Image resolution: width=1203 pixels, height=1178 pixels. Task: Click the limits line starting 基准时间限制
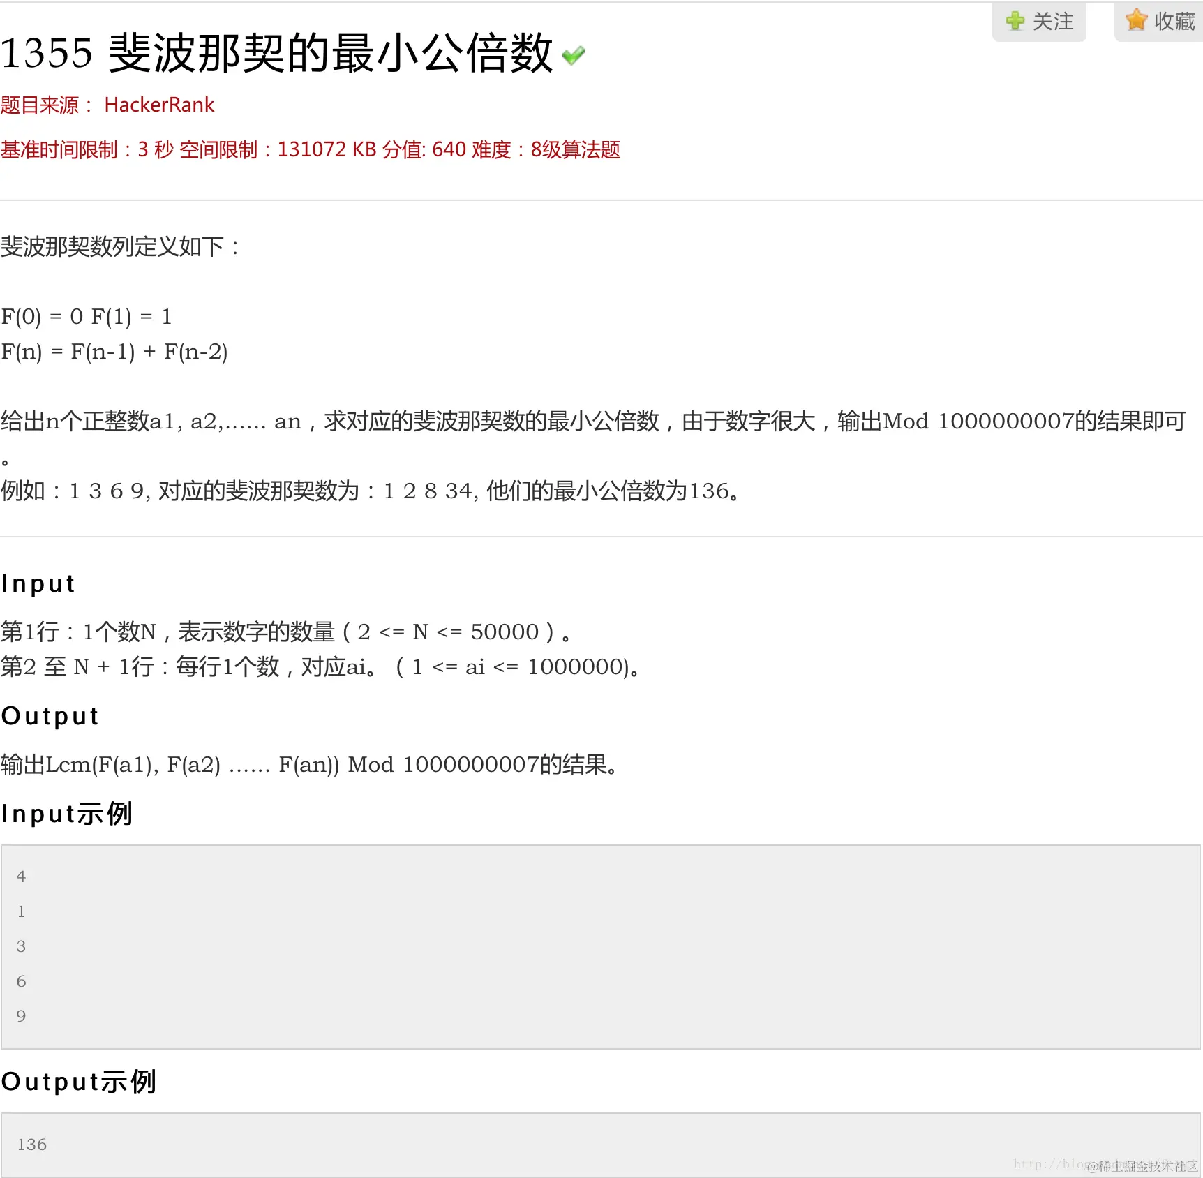(310, 150)
